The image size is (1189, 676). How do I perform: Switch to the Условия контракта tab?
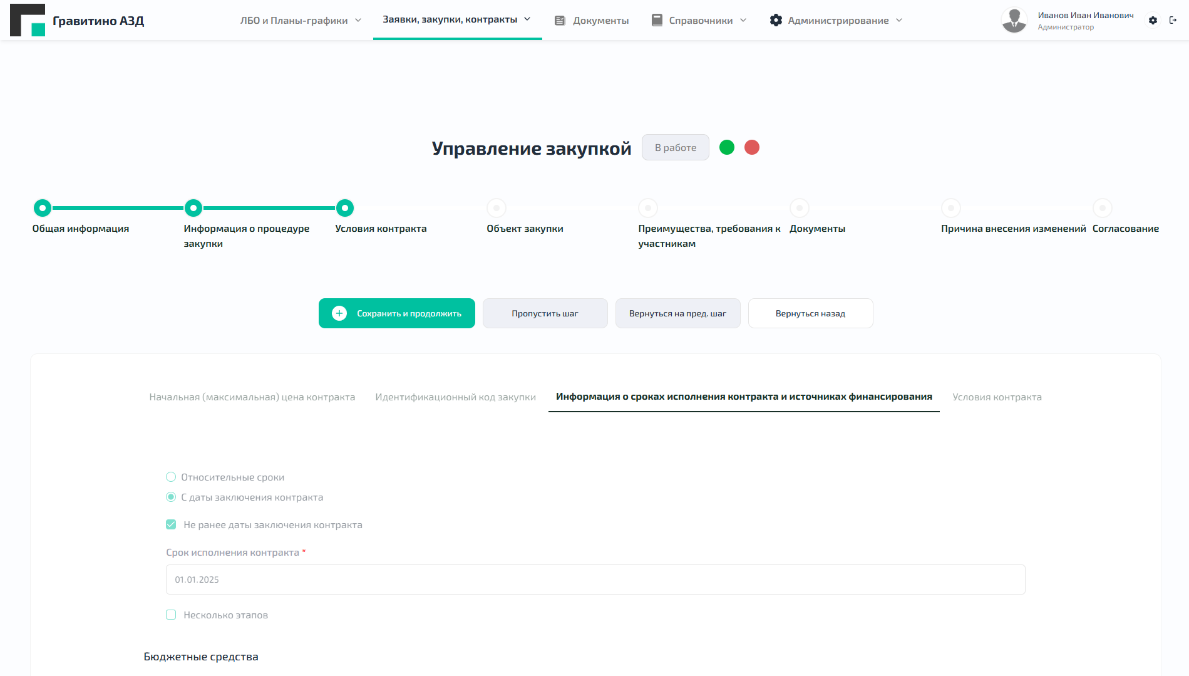[997, 397]
